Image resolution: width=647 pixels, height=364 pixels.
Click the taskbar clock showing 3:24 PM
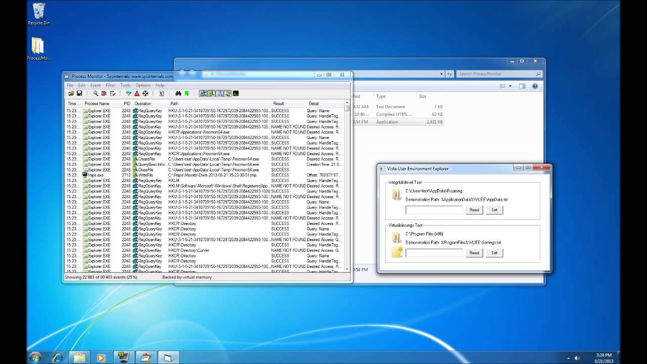(x=604, y=358)
